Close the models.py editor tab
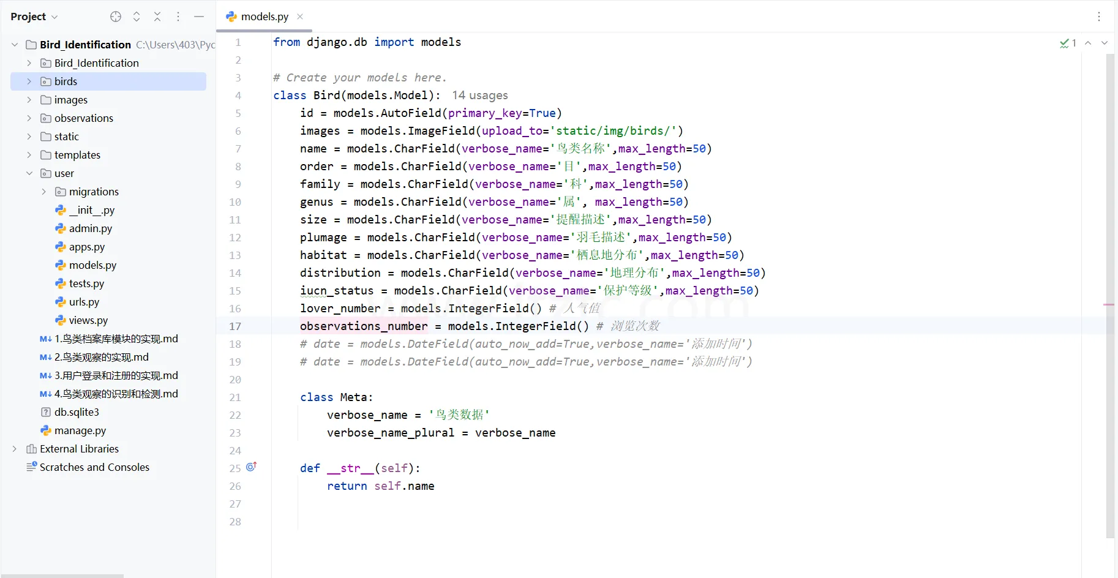The width and height of the screenshot is (1118, 578). [300, 17]
